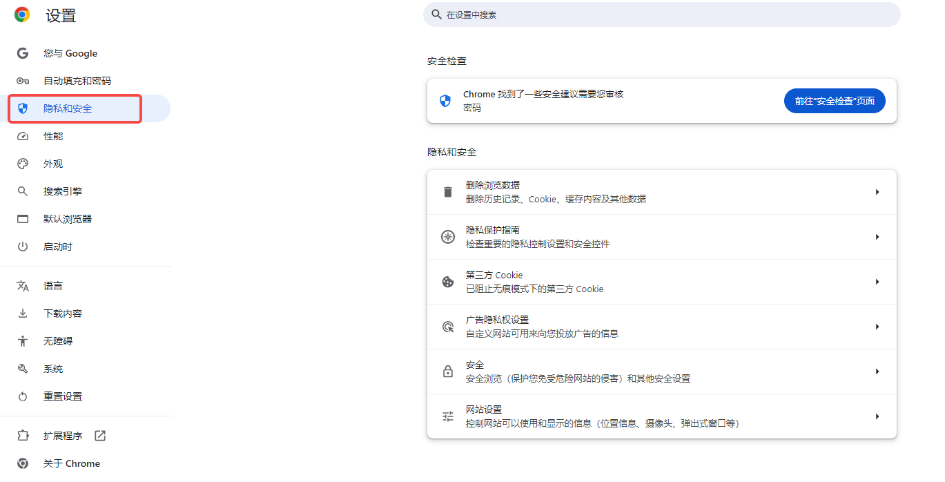945x482 pixels.
Task: Expand the 广告隐私权设置 row arrow
Action: 877,327
